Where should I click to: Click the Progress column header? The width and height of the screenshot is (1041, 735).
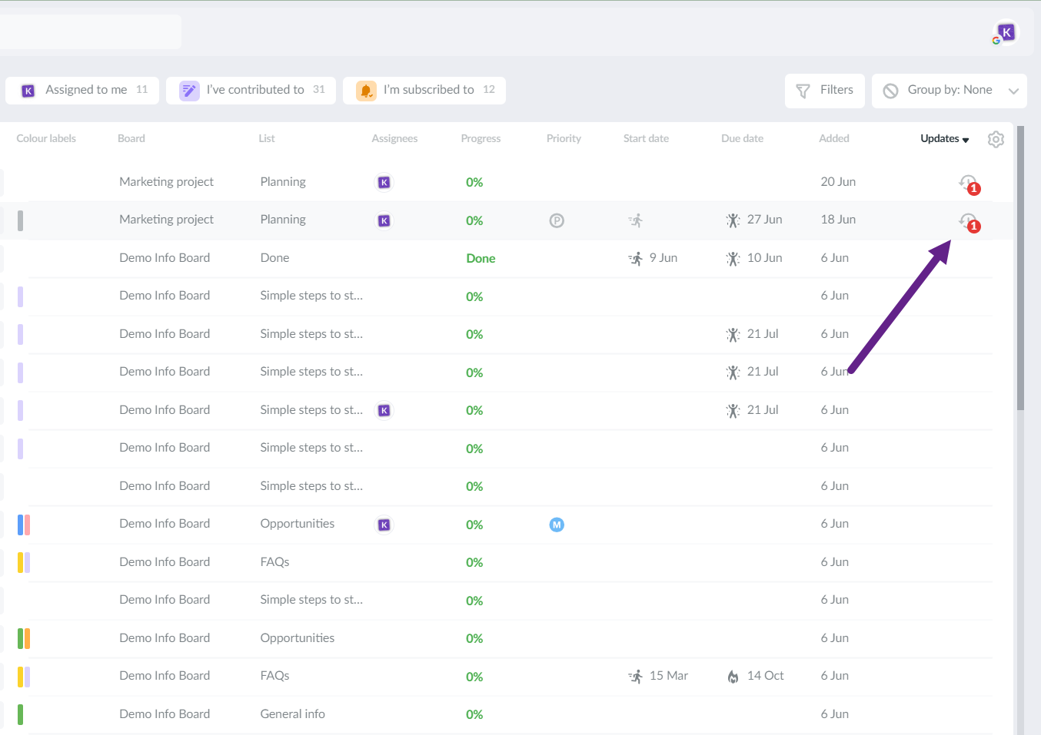coord(481,139)
